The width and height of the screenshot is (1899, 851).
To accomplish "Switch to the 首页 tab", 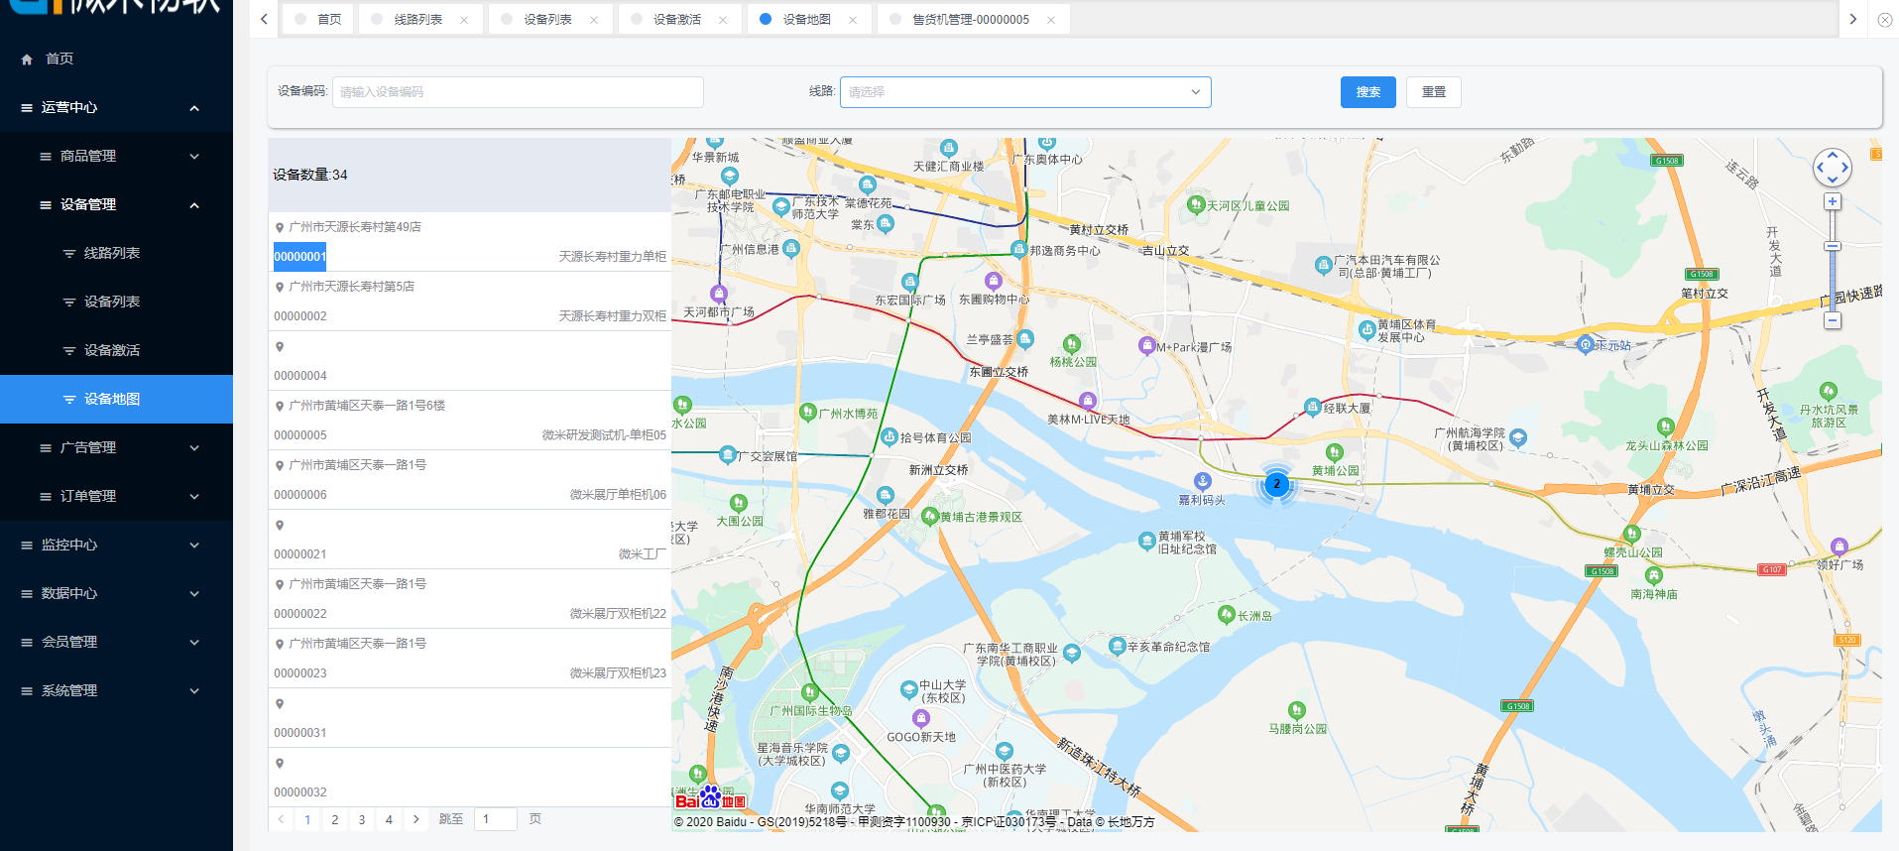I will coord(317,19).
